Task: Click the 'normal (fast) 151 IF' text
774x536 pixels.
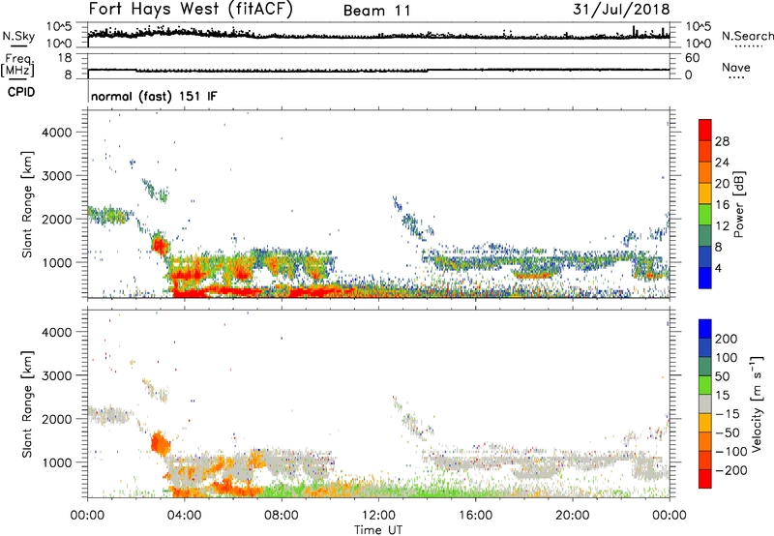Action: click(154, 96)
